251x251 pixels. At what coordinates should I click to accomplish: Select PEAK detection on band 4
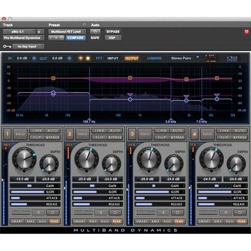coord(241,221)
